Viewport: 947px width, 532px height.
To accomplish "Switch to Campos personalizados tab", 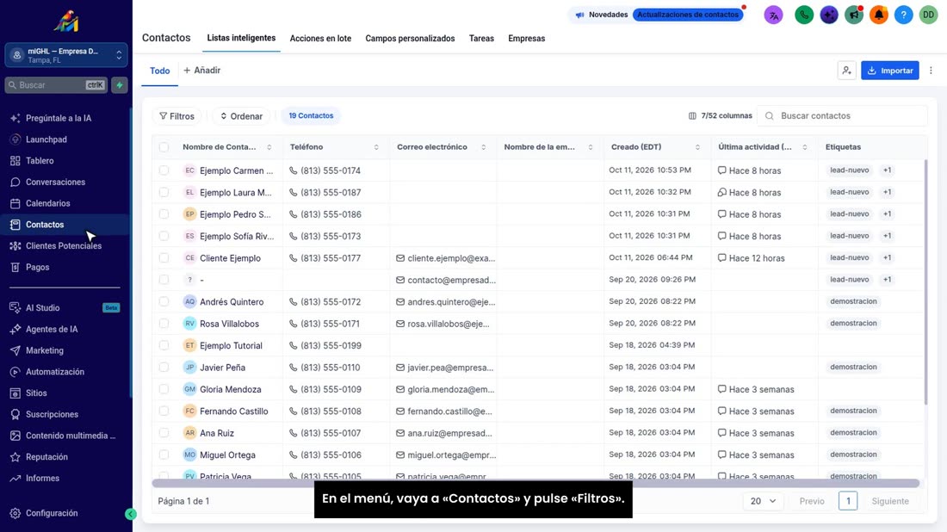I will click(410, 39).
